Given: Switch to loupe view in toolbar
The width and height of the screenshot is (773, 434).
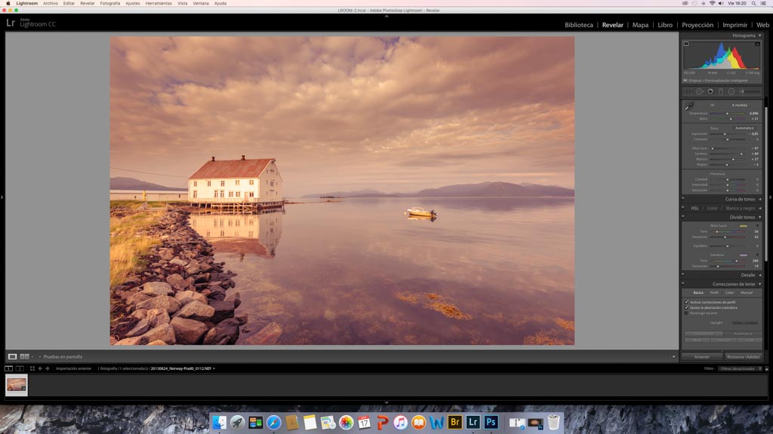Looking at the screenshot, I should [x=12, y=356].
